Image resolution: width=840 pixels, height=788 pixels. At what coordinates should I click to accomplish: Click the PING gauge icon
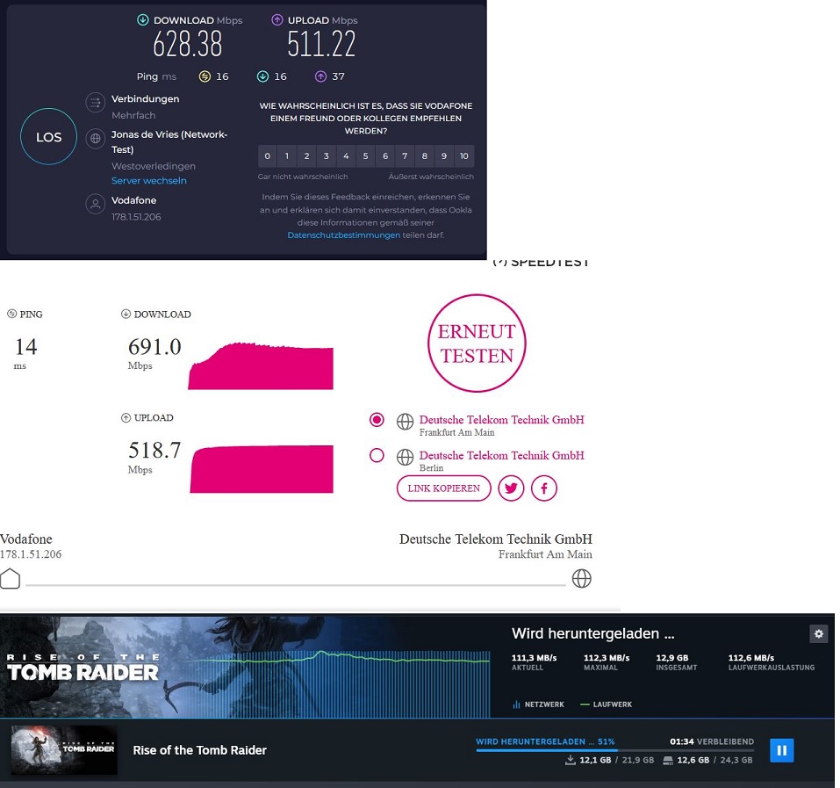[x=11, y=314]
